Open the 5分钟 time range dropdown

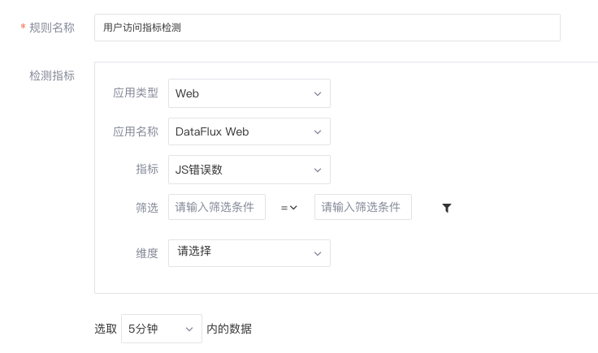pyautogui.click(x=162, y=329)
